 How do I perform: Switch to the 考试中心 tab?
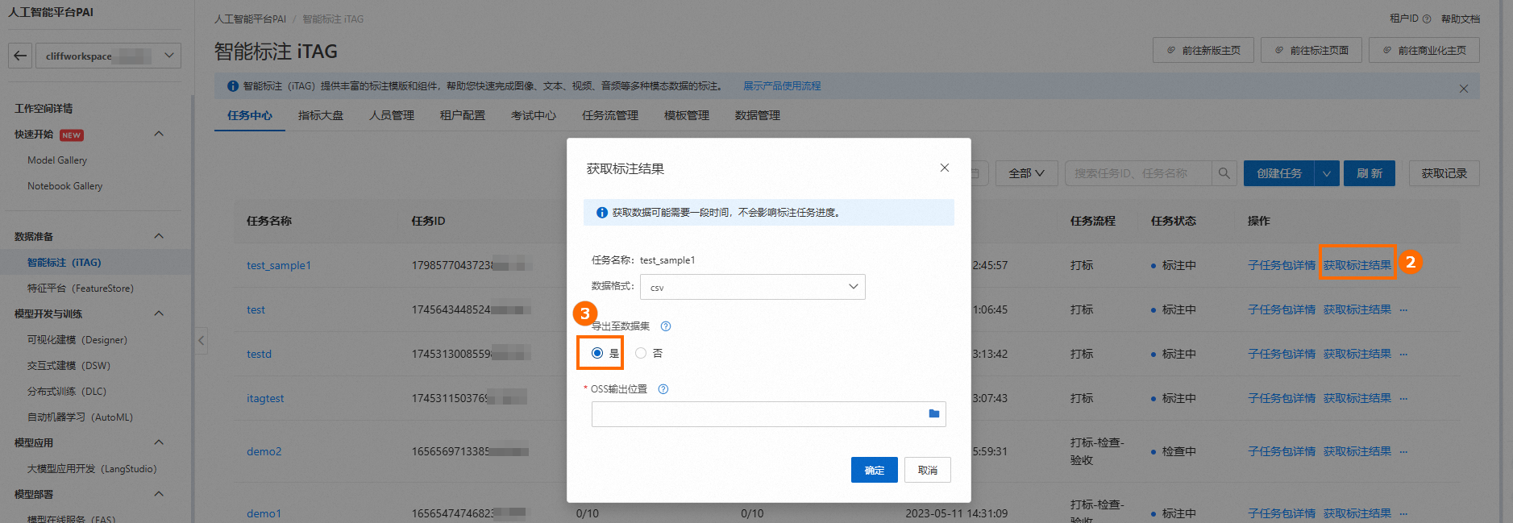point(534,115)
